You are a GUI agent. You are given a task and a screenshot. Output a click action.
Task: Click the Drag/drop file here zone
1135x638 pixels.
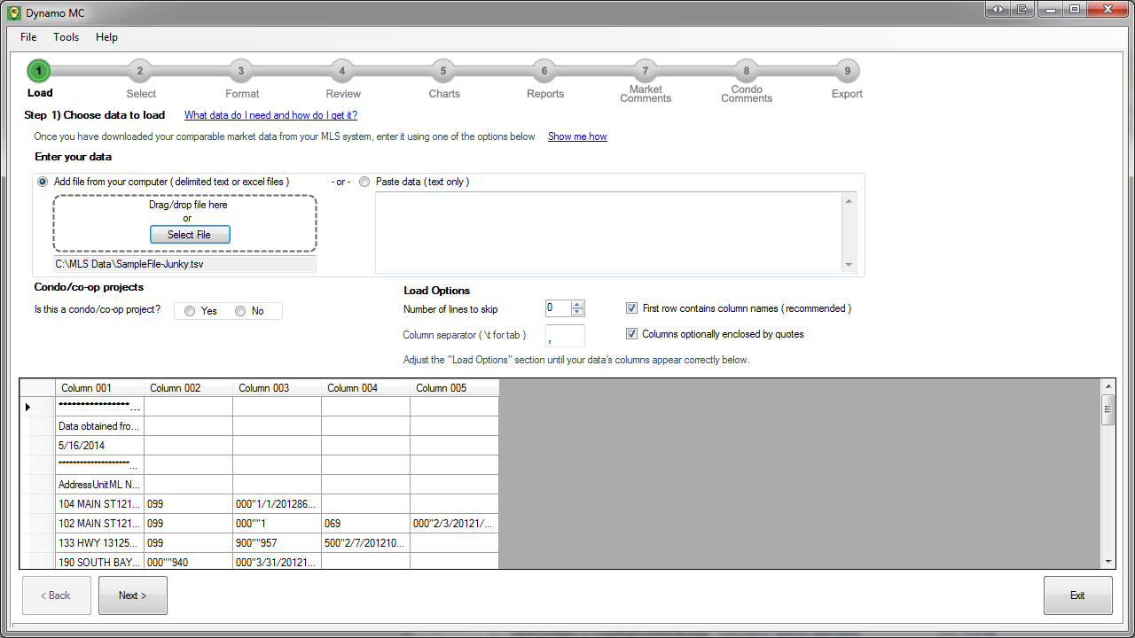184,223
